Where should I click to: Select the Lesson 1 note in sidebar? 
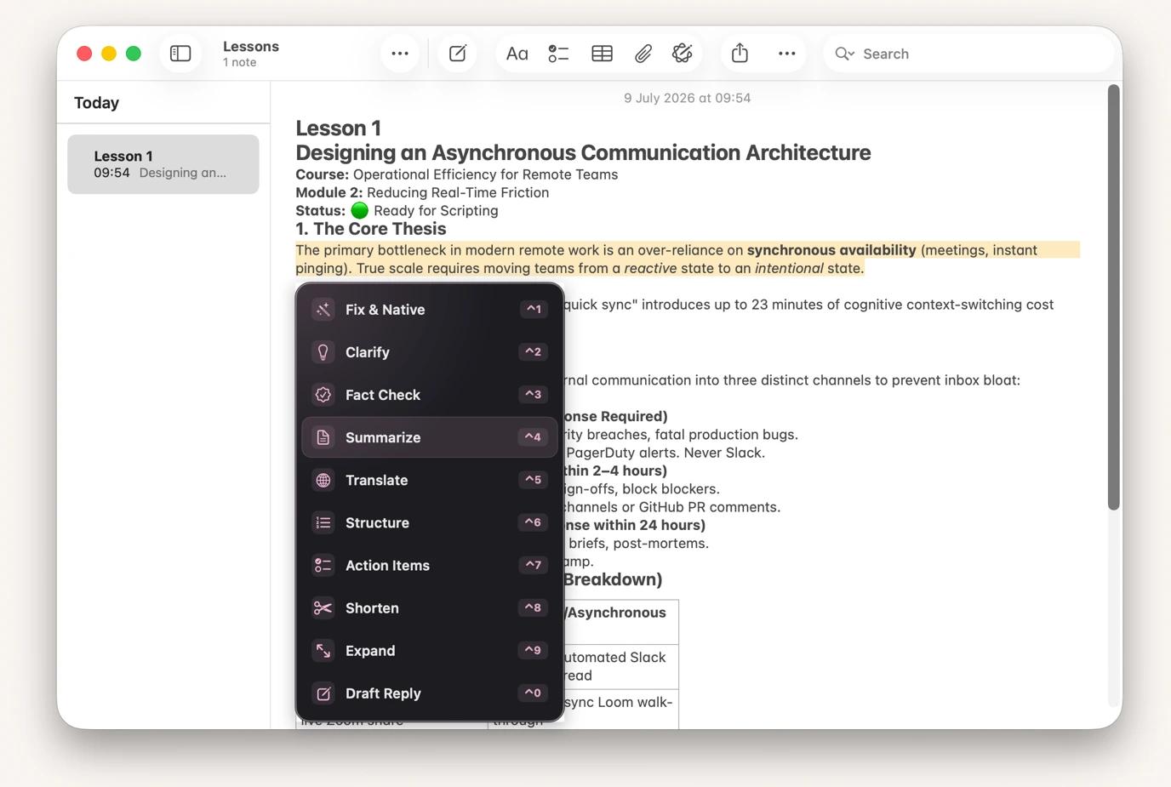tap(163, 164)
